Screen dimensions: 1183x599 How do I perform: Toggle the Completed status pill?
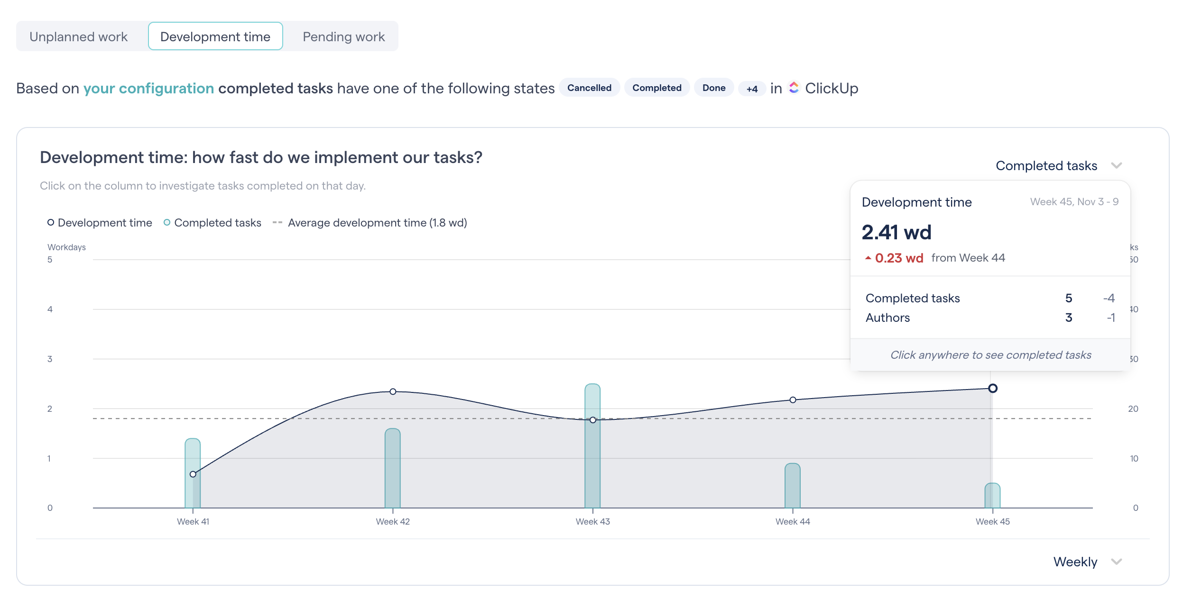tap(657, 88)
